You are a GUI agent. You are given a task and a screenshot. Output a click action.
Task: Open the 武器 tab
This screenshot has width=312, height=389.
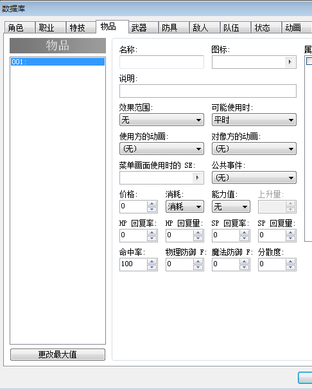[x=143, y=27]
